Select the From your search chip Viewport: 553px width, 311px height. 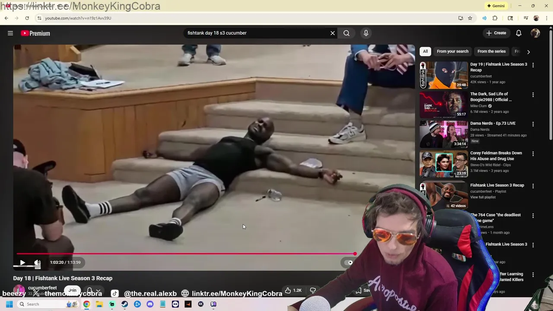[x=452, y=51]
